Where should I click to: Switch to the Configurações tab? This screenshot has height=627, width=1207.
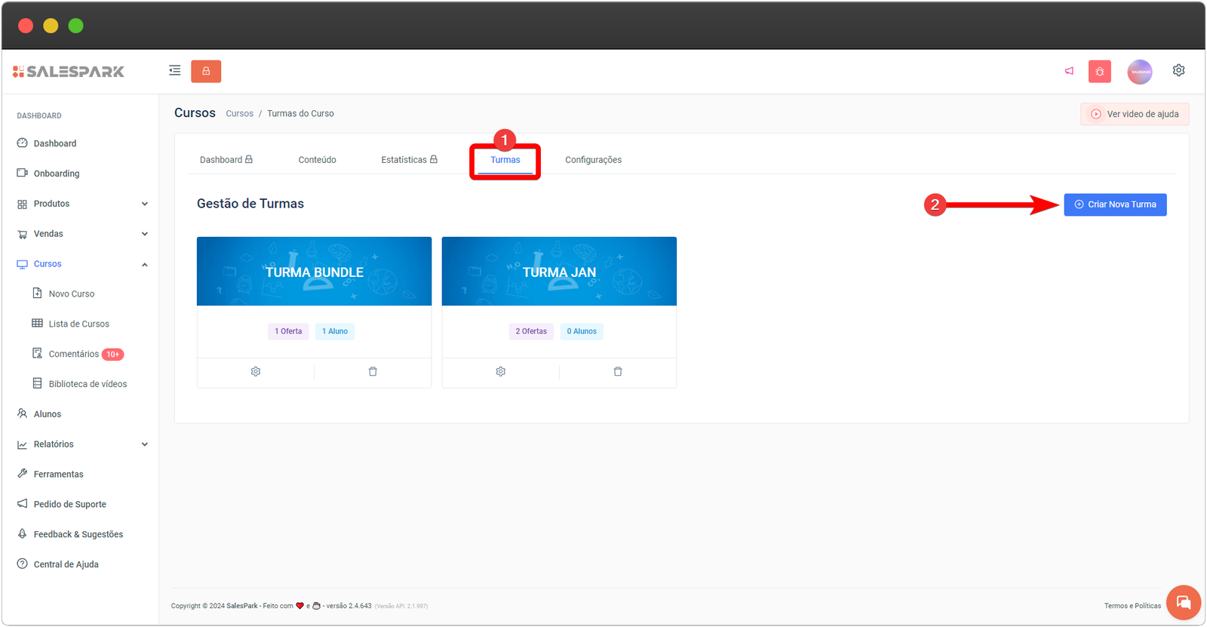(593, 160)
